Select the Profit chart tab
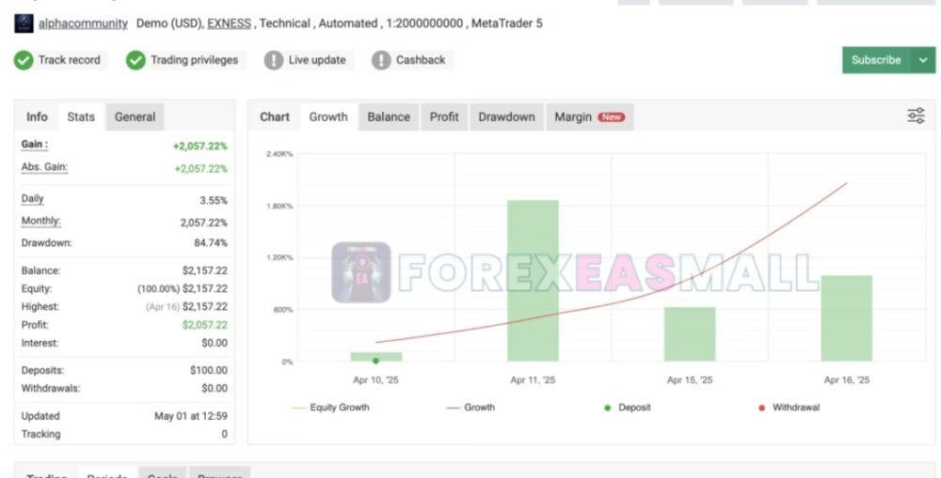Viewport: 941px width, 478px height. [444, 116]
